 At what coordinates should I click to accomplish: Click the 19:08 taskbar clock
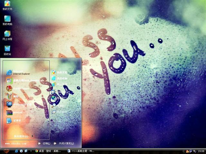pyautogui.click(x=201, y=151)
